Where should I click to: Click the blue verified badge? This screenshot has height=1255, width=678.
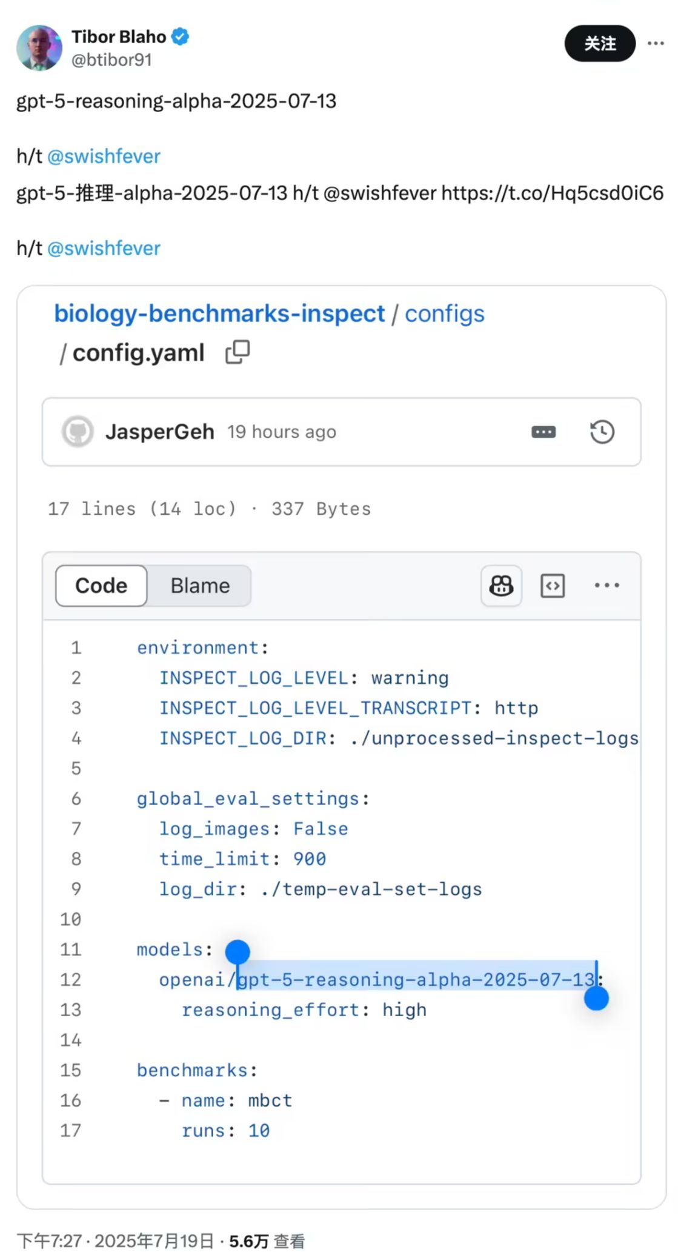click(x=181, y=37)
